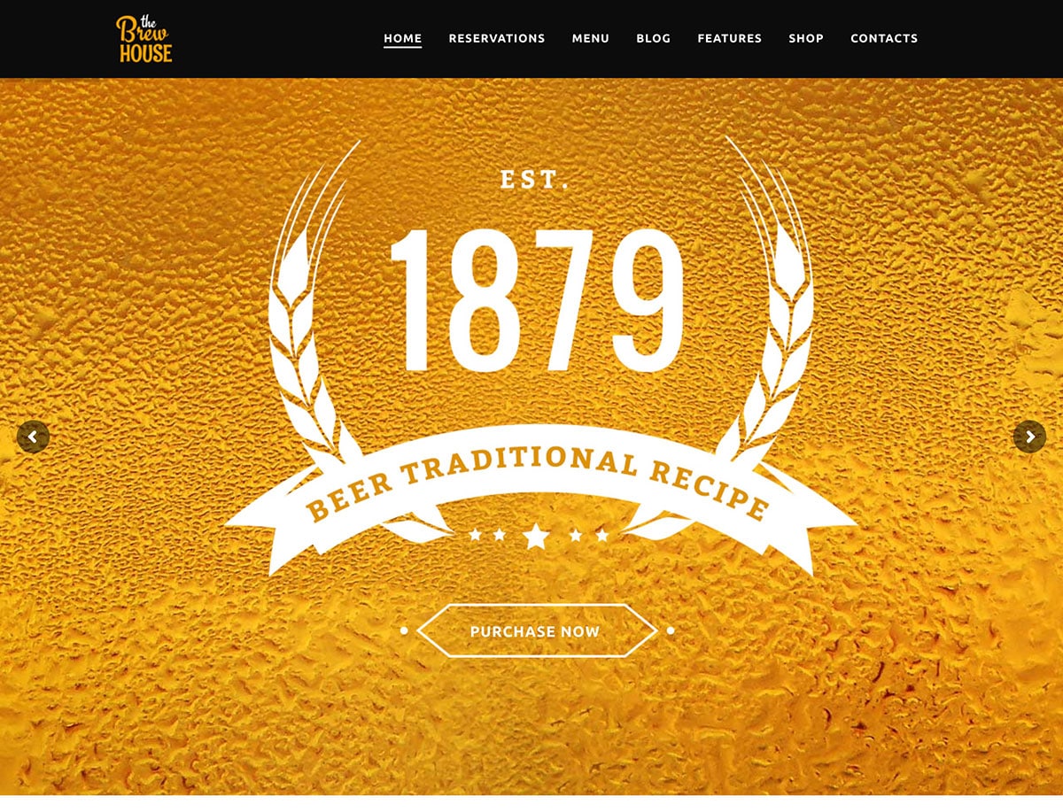
Task: Go to the Contacts page
Action: point(884,38)
